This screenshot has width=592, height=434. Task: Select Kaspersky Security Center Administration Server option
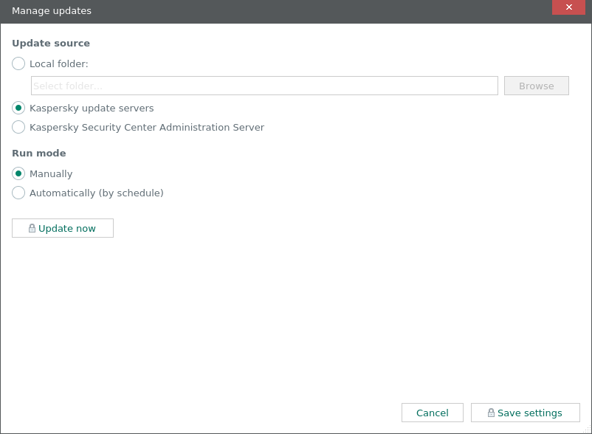tap(18, 128)
